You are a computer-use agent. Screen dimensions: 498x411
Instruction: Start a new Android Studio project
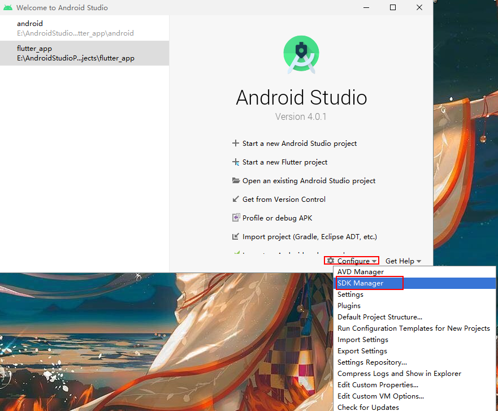coord(299,144)
